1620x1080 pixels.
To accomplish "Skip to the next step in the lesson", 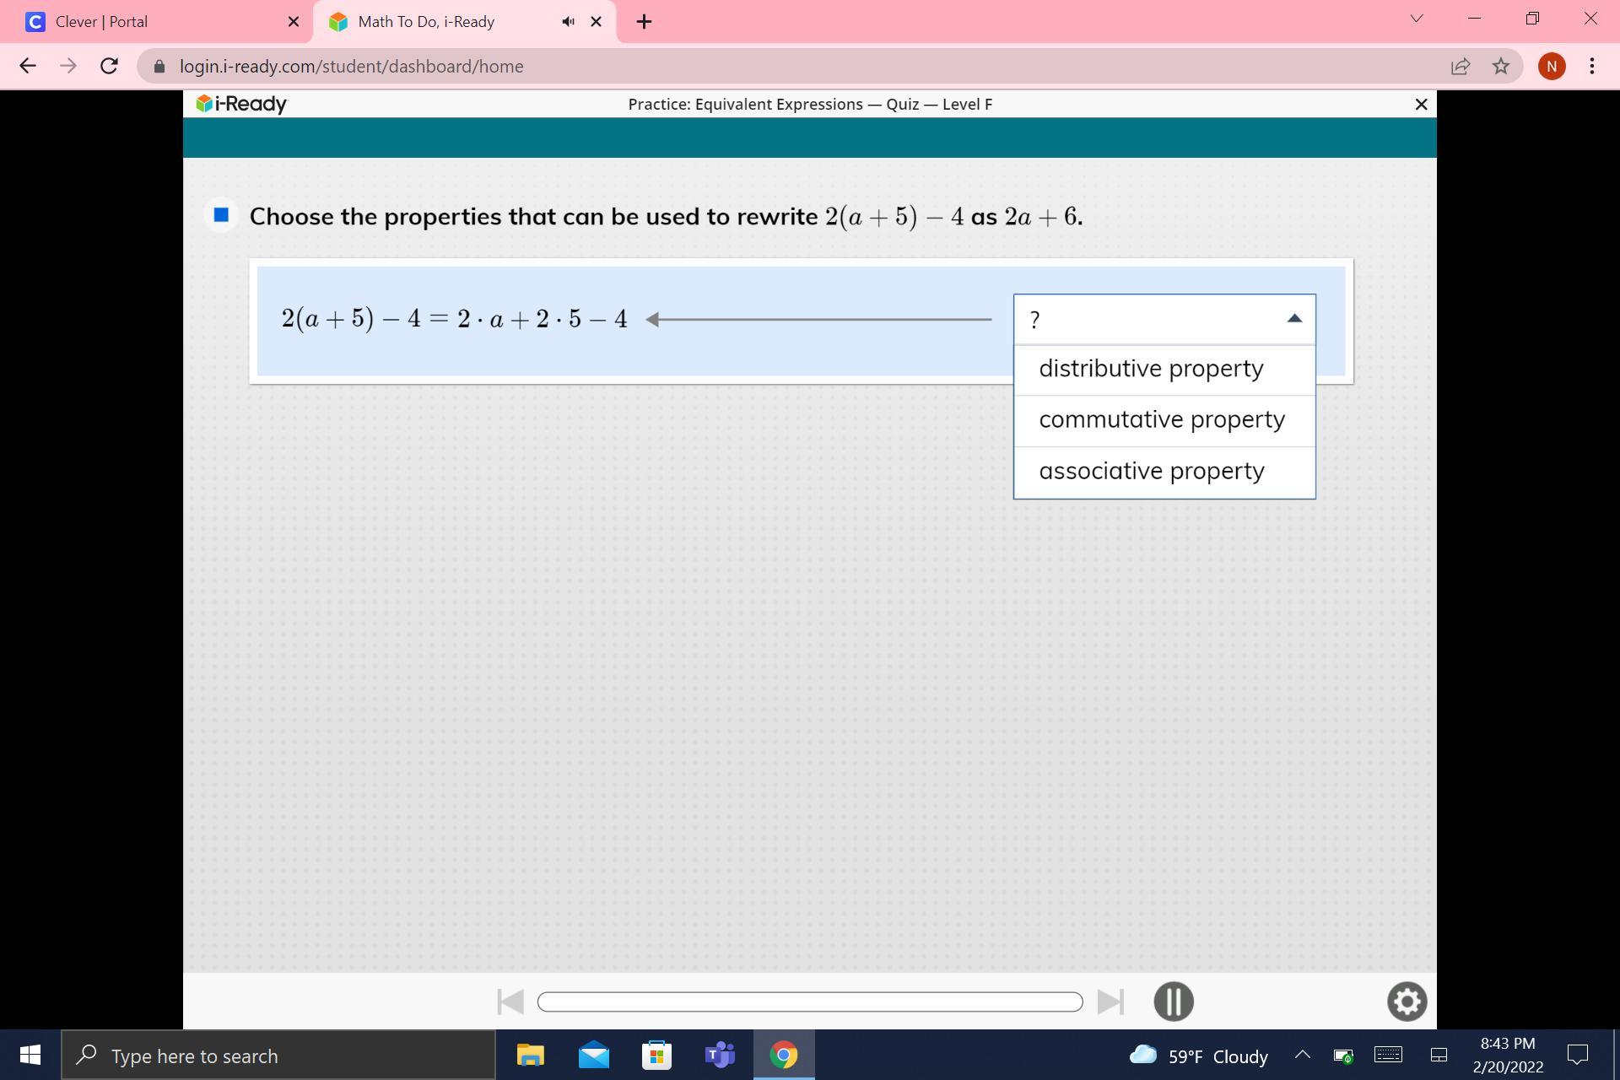I will [1110, 1002].
